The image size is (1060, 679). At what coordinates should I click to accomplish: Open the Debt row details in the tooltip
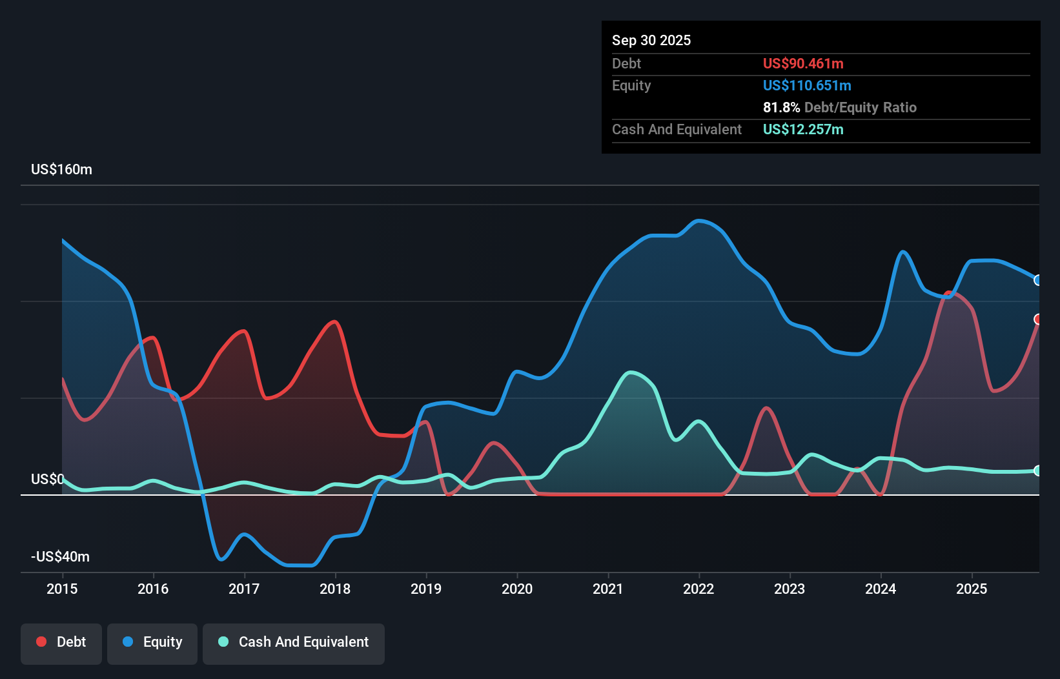tap(626, 63)
